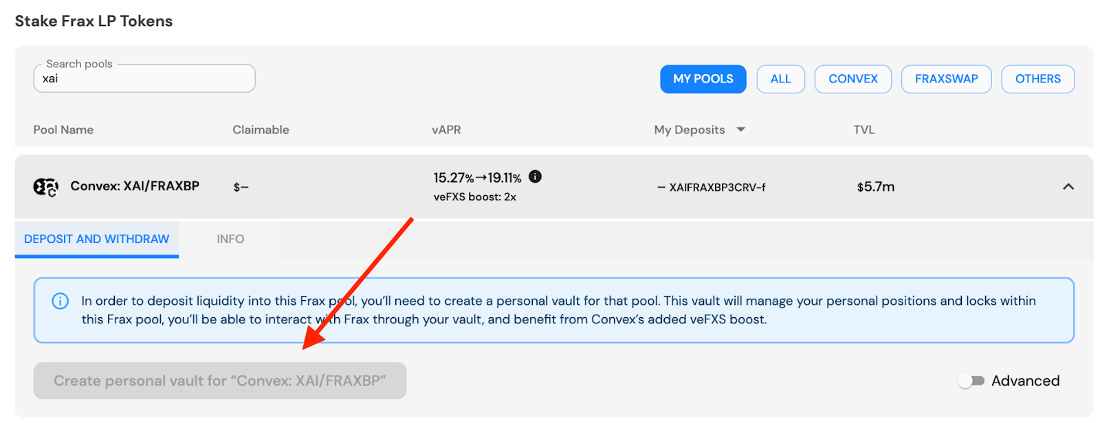
Task: Click the Pool Name column header
Action: [x=63, y=130]
